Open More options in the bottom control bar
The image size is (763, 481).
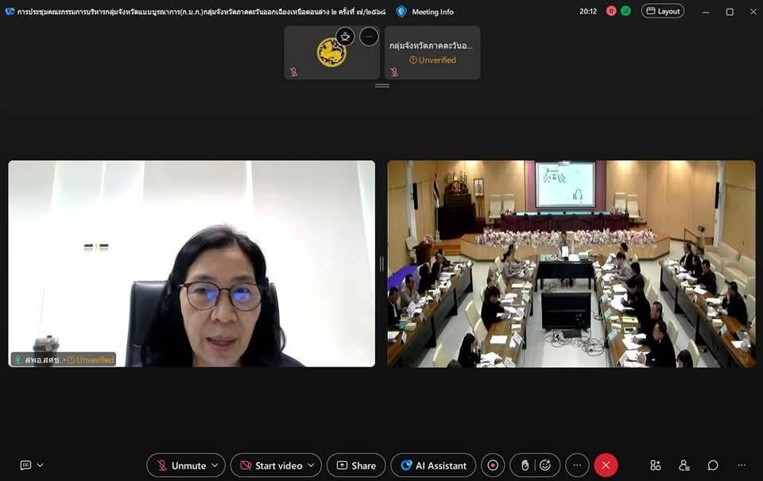click(577, 465)
